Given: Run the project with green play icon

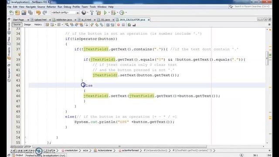Looking at the screenshot, I should pyautogui.click(x=105, y=13).
